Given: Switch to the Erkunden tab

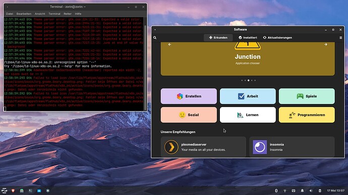Looking at the screenshot, I should (x=218, y=38).
